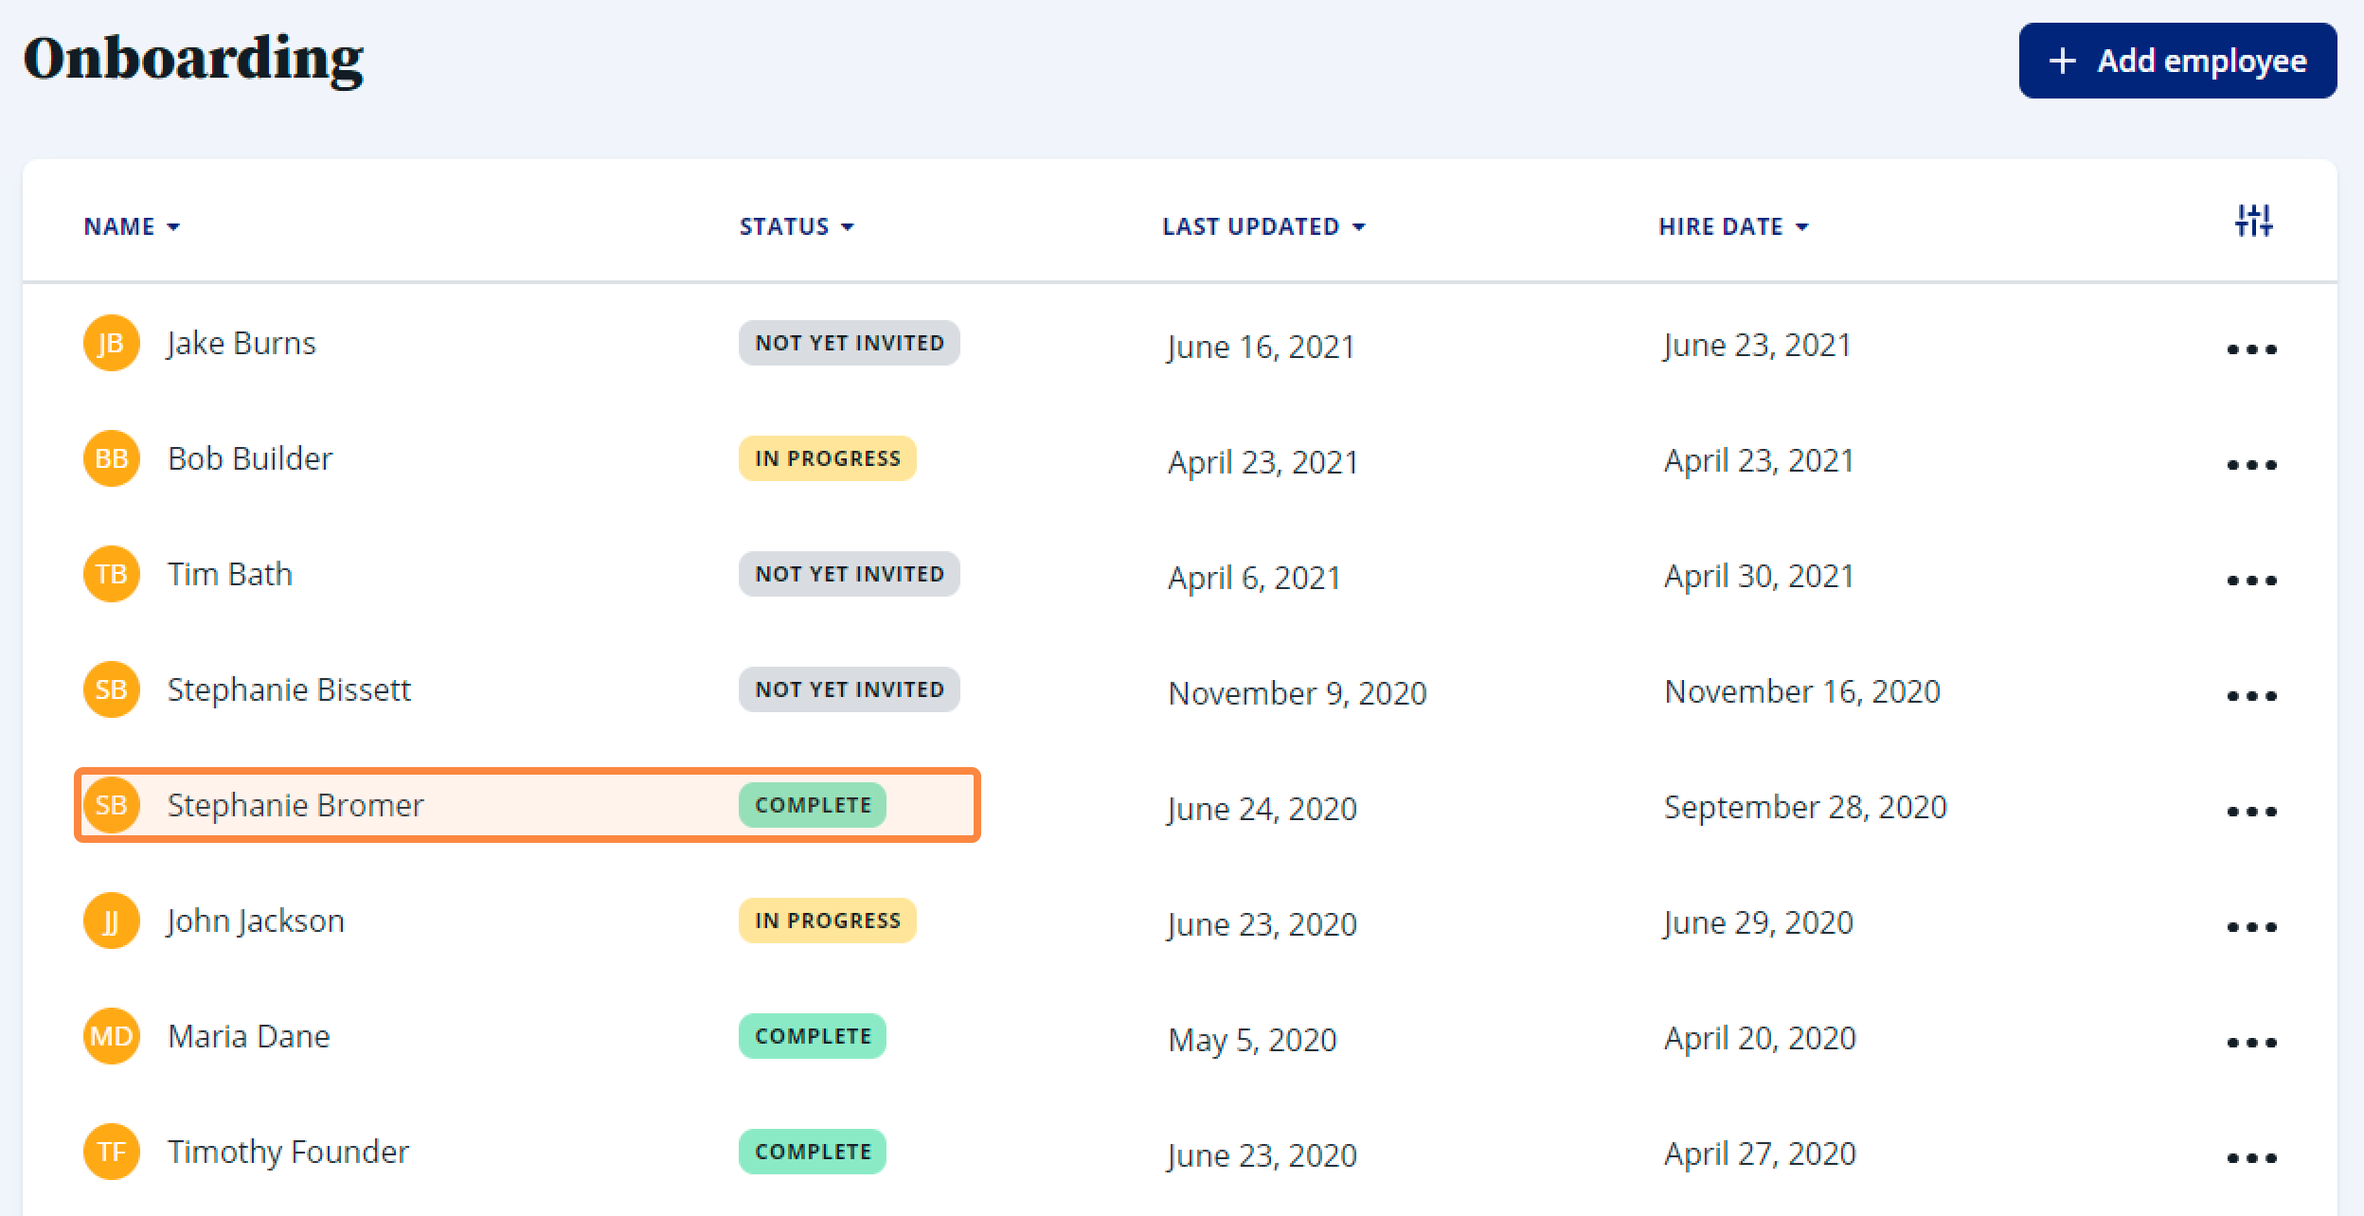This screenshot has width=2364, height=1216.
Task: Open the more options menu for Maria Dane
Action: (x=2251, y=1043)
